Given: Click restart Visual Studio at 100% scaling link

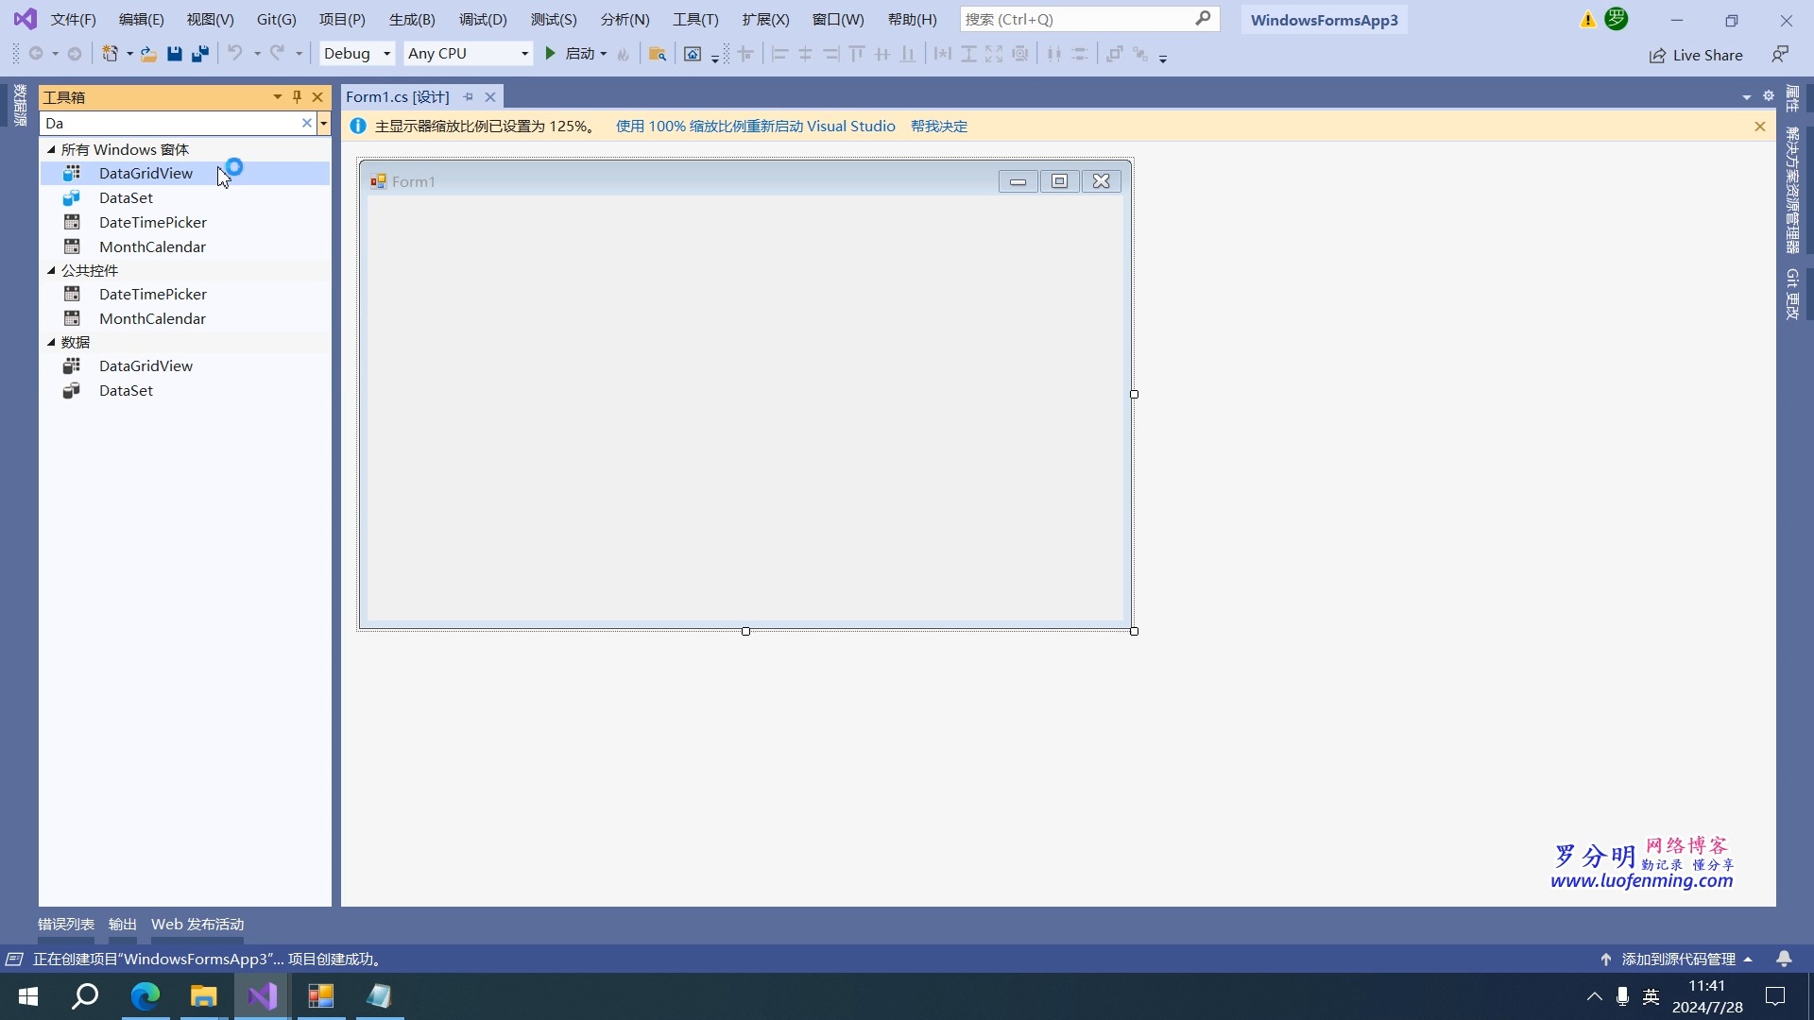Looking at the screenshot, I should [x=755, y=126].
